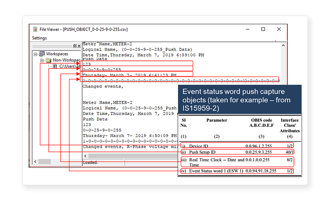The height and width of the screenshot is (202, 330).
Task: Close the workspace tree panel
Action: (x=79, y=46)
